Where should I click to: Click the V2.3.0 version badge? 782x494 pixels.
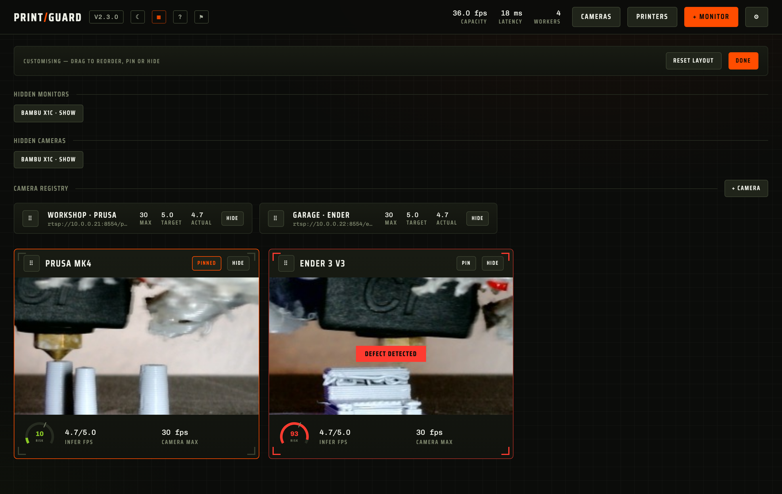[106, 17]
